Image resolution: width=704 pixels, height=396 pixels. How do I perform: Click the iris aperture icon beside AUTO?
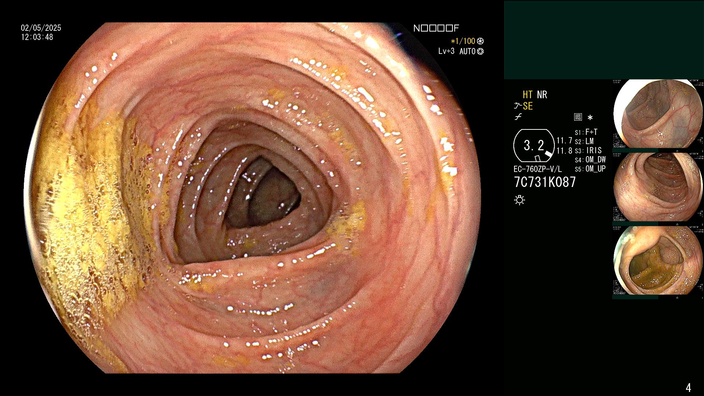(x=480, y=52)
